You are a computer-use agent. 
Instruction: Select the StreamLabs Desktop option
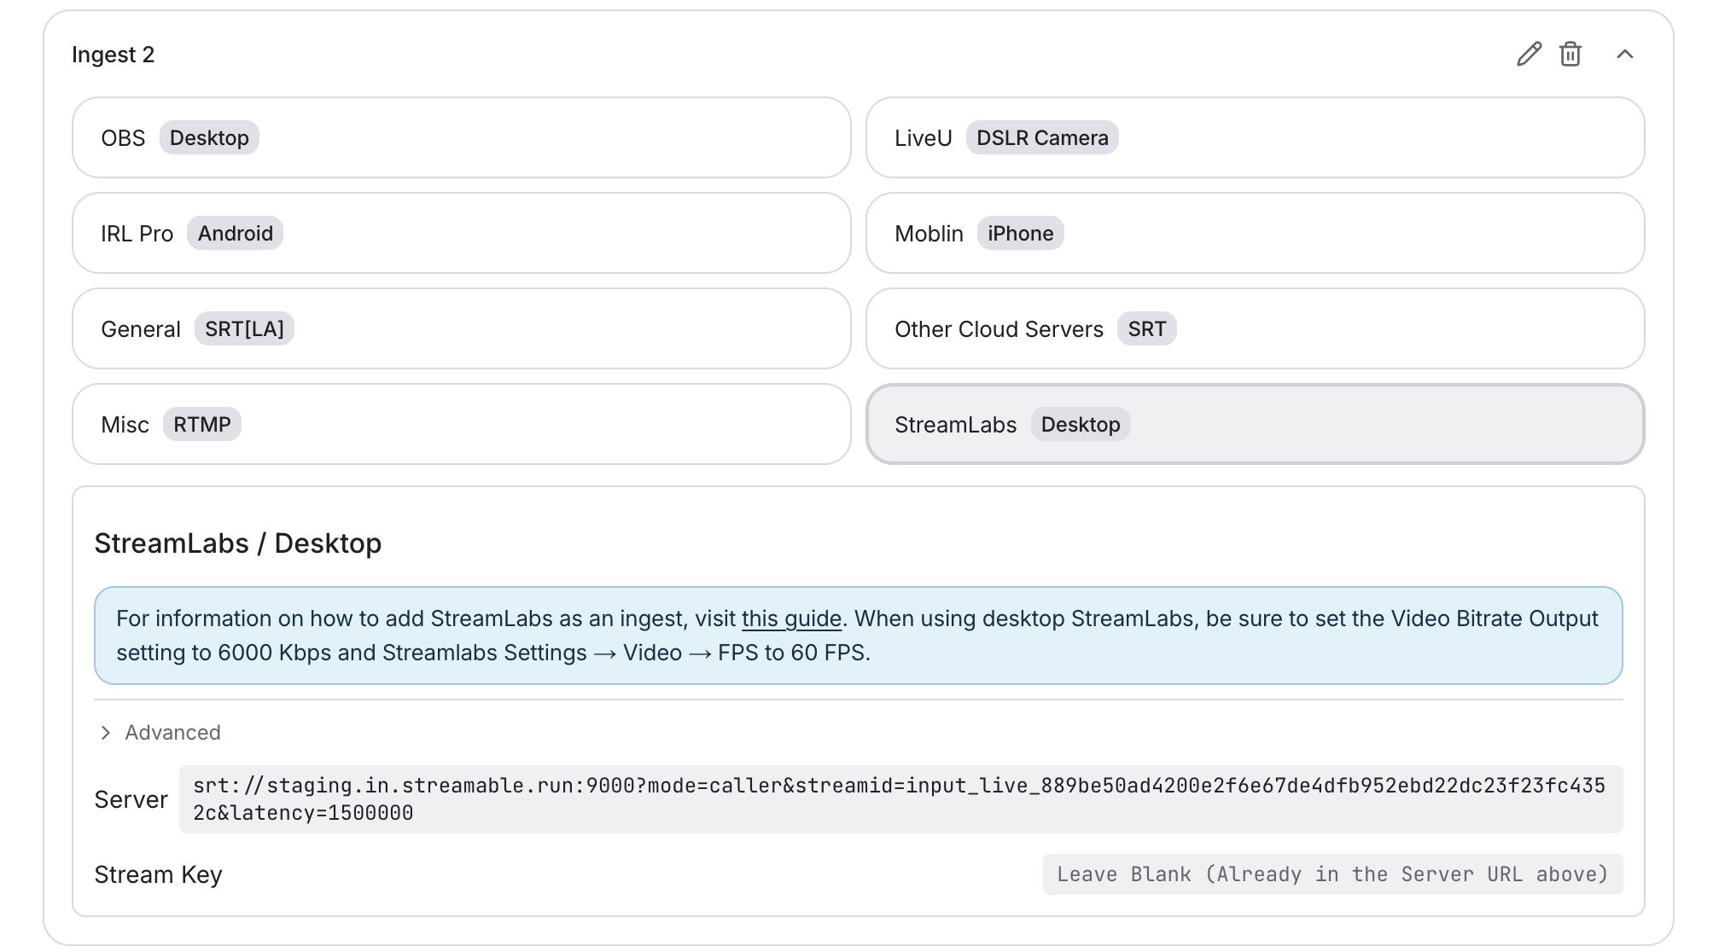1256,424
